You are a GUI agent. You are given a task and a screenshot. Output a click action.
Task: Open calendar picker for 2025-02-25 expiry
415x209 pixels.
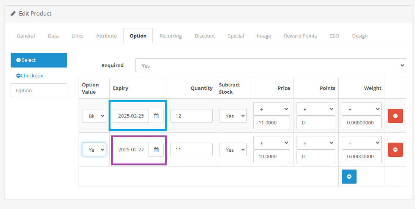(x=156, y=116)
